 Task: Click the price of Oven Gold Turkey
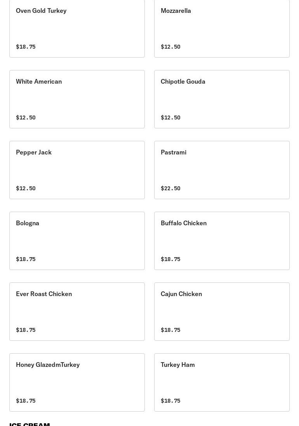pos(26,47)
